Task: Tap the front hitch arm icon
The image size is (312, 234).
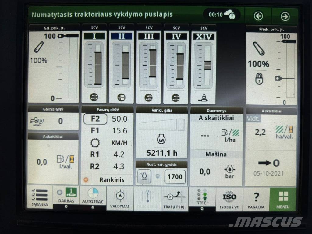Action: coord(259,48)
